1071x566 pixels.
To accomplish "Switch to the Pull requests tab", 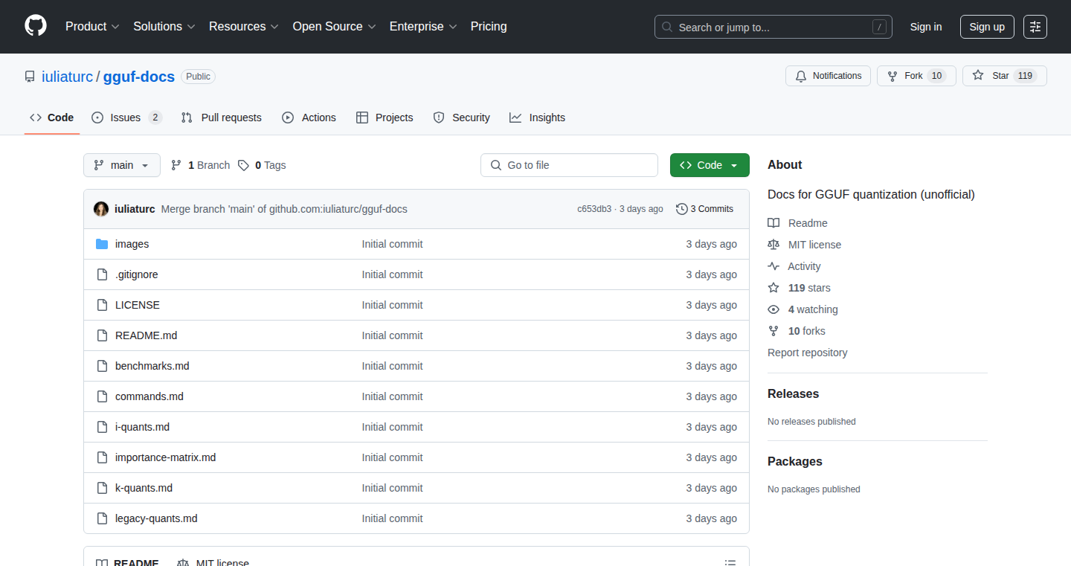I will 221,118.
